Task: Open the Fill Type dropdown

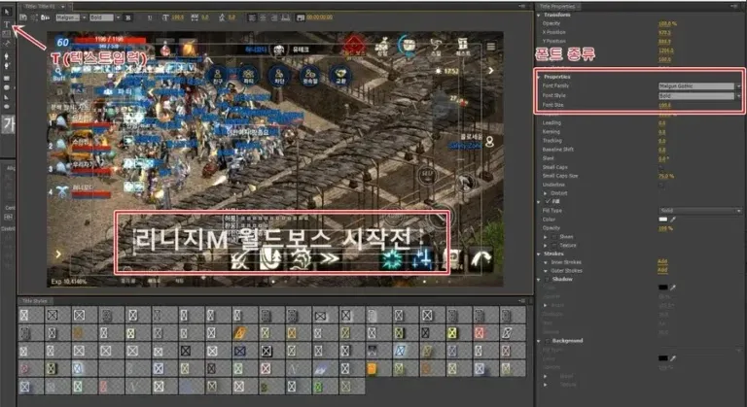Action: tap(700, 211)
